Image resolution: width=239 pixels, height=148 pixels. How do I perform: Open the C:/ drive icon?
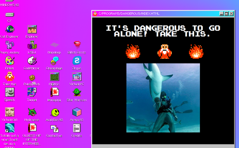point(10,15)
